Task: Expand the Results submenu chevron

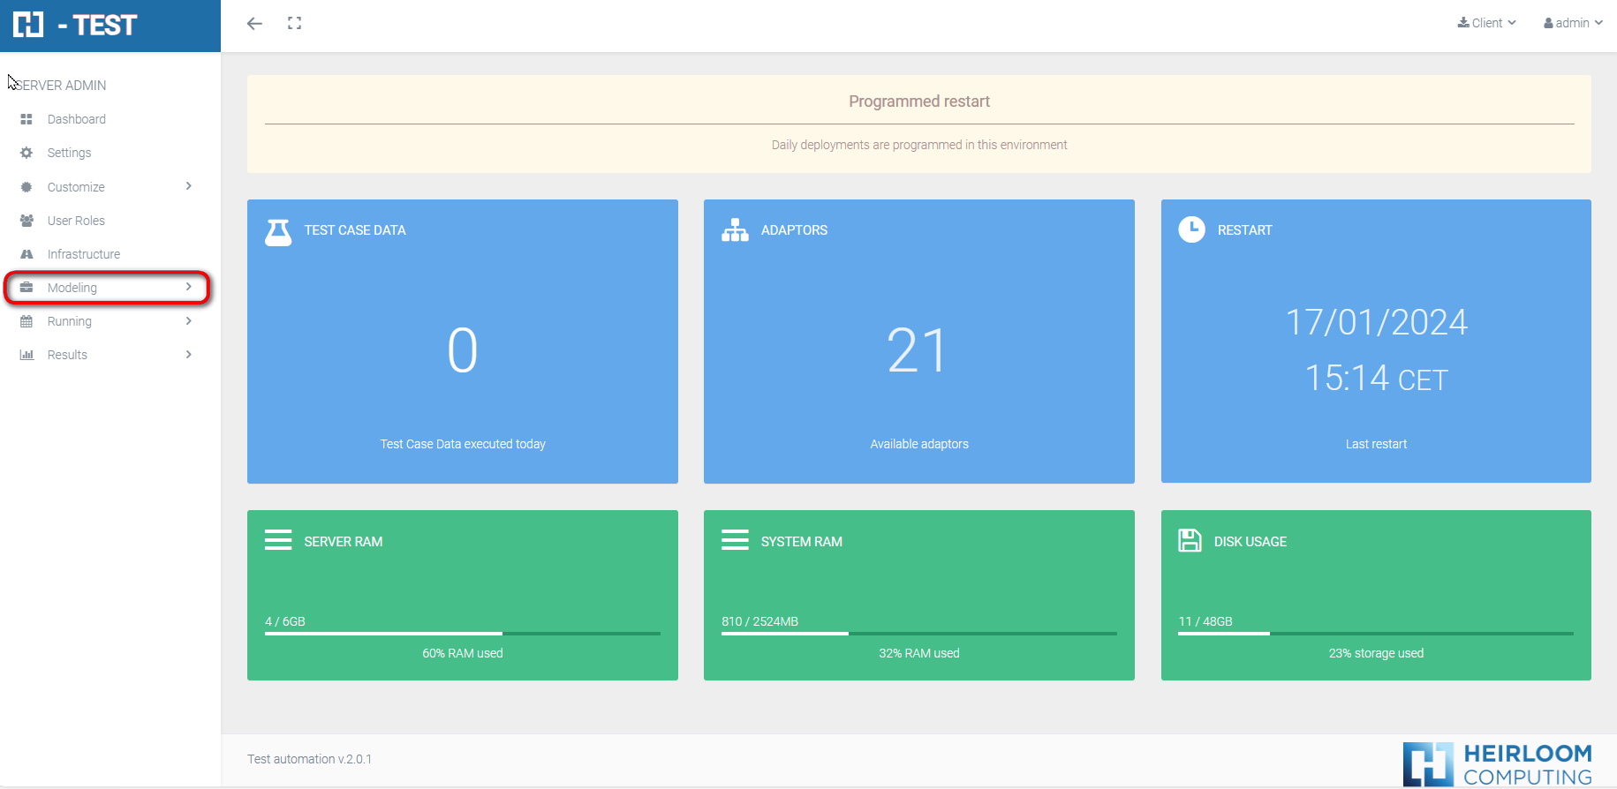Action: click(x=189, y=355)
